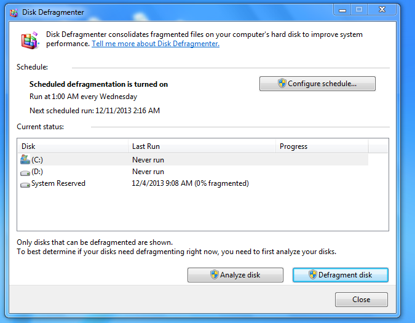
Task: Close the dialog with Close button
Action: click(362, 300)
